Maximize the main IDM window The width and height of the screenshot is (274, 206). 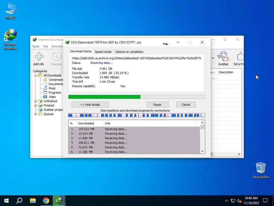click(x=225, y=40)
